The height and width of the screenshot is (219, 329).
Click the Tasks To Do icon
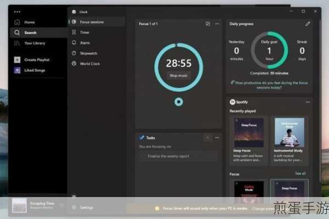[141, 138]
